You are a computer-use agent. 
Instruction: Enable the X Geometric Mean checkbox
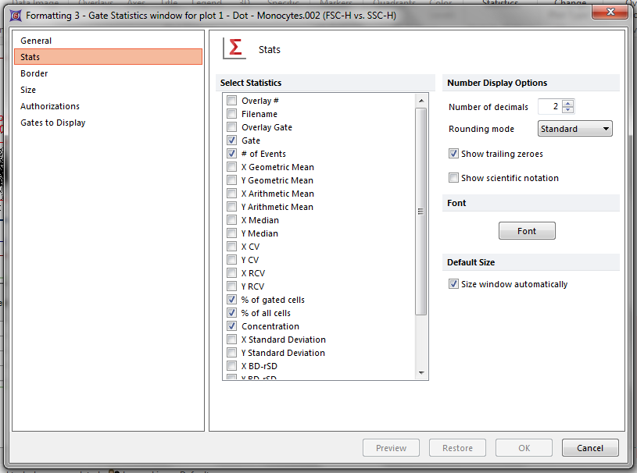[x=232, y=167]
